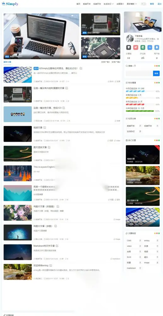Screen dimensions: 163x316
Task: Click edit icon beside 这是一篇加密文章
Action: (x=64, y=108)
